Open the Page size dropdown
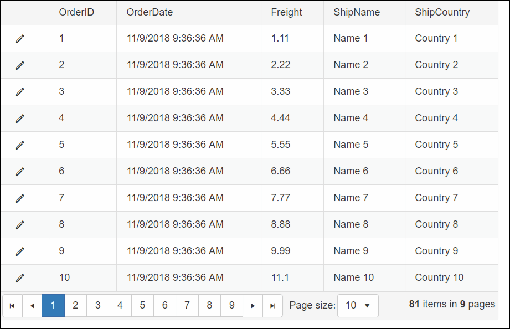Viewport: 510px width, 329px height. [358, 306]
